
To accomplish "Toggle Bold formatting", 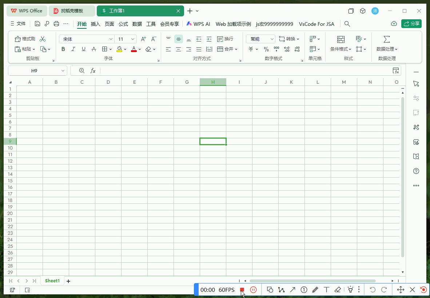I will coord(63,49).
